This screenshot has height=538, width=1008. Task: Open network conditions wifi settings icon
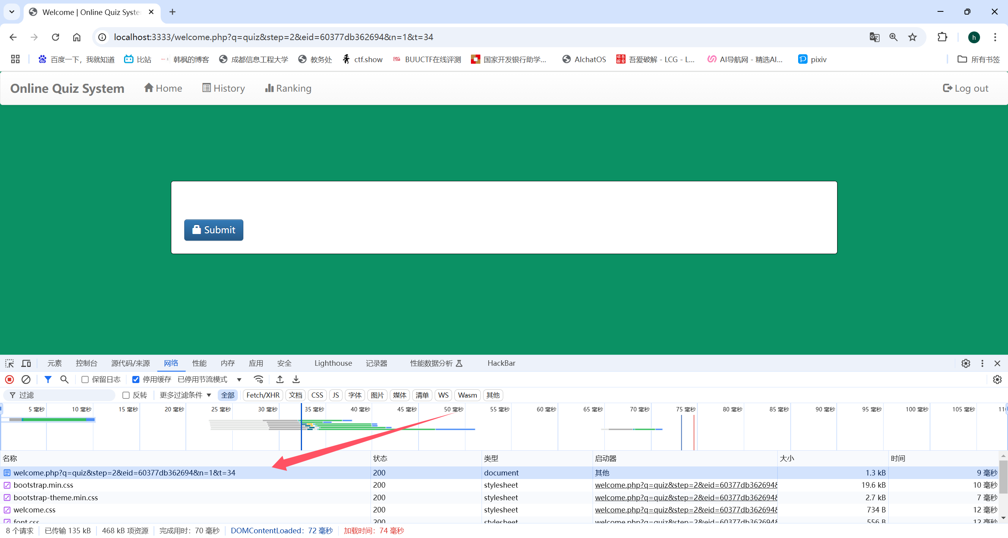[258, 380]
